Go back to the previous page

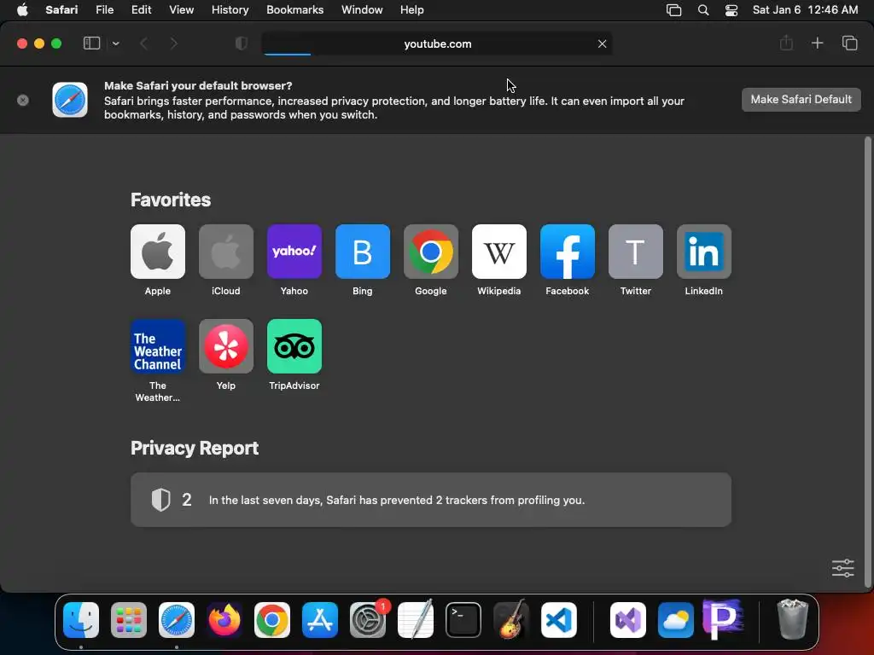pos(143,43)
